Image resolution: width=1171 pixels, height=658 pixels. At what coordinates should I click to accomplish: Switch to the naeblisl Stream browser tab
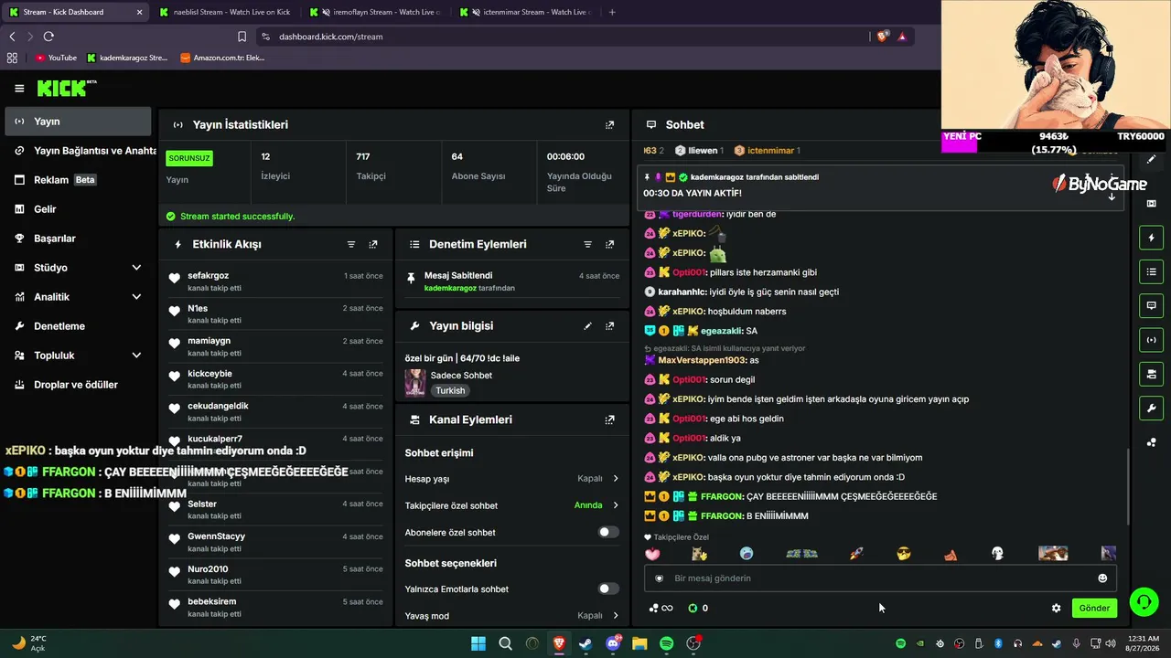(224, 12)
